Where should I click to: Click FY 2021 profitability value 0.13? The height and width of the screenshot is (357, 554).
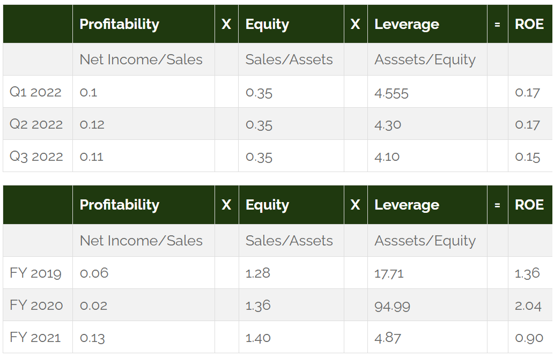92,338
